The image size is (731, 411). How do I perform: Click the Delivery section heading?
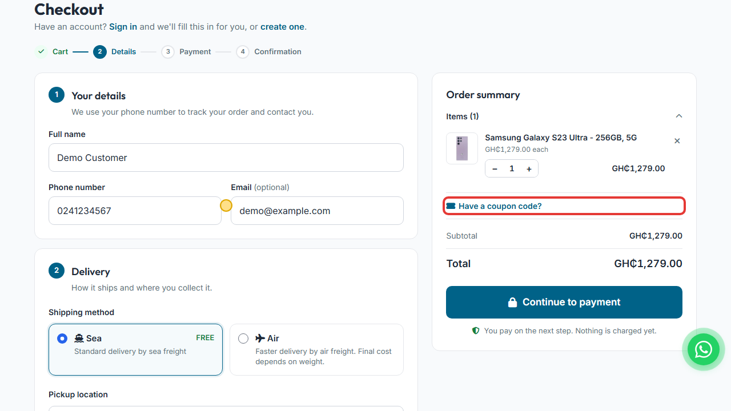click(x=91, y=272)
